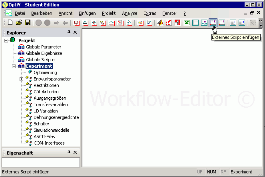Click the Optimierung cube icon in tree

pos(30,72)
